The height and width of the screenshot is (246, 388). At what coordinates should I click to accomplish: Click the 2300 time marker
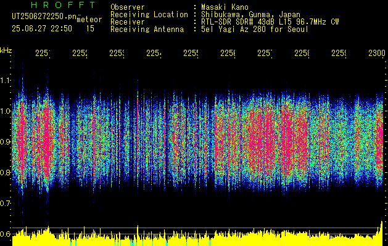pyautogui.click(x=377, y=53)
